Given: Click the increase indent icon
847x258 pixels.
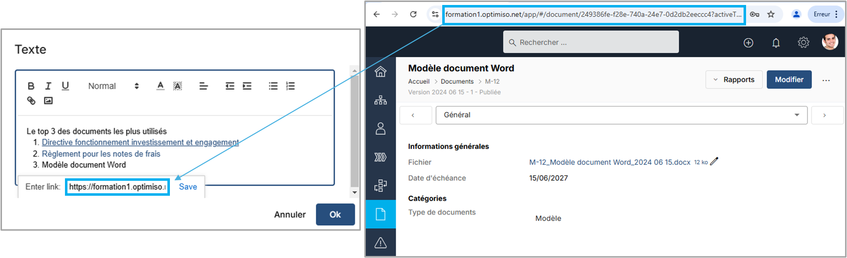Looking at the screenshot, I should [247, 86].
